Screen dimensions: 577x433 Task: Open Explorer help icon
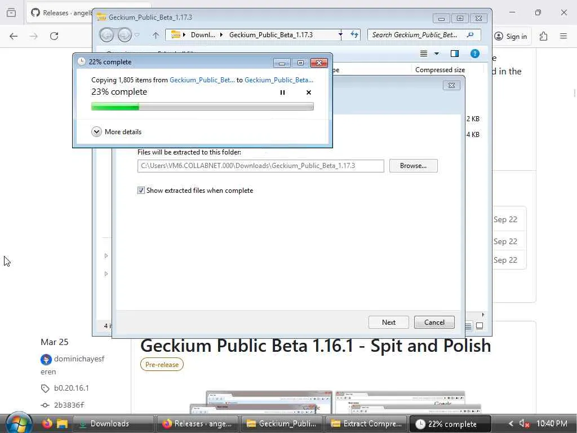474,54
